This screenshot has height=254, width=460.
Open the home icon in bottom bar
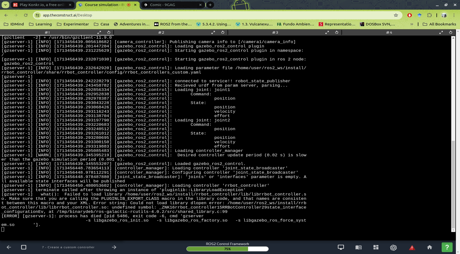click(x=429, y=247)
